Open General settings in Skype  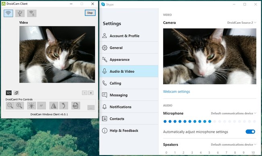point(129,48)
